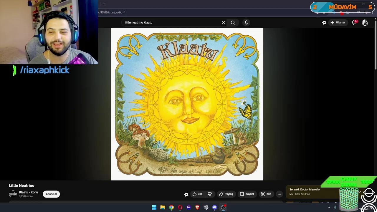This screenshot has width=377, height=212.
Task: Open the Oluştur create menu
Action: [338, 22]
